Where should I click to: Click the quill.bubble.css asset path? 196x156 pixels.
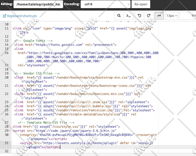84,106
